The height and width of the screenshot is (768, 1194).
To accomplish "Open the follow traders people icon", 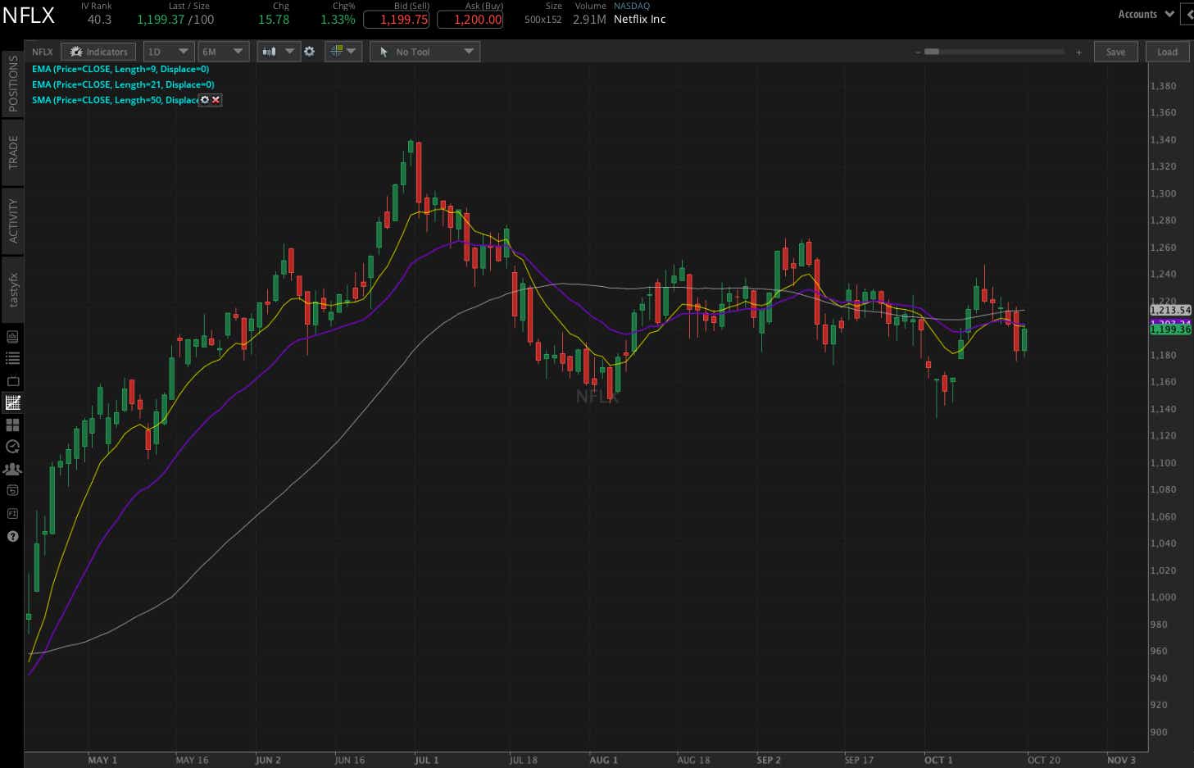I will (11, 469).
